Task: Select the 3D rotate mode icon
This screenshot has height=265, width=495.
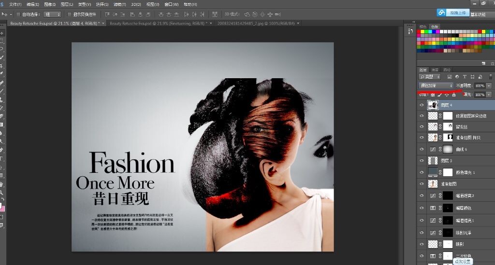Action: (247, 14)
